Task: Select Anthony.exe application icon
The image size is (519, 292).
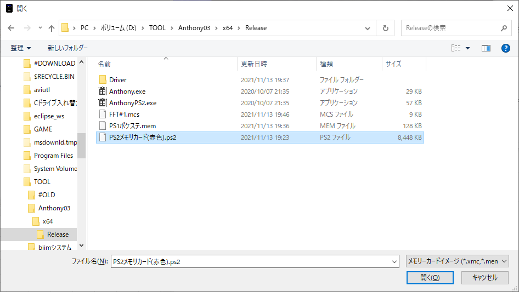Action: click(x=103, y=91)
